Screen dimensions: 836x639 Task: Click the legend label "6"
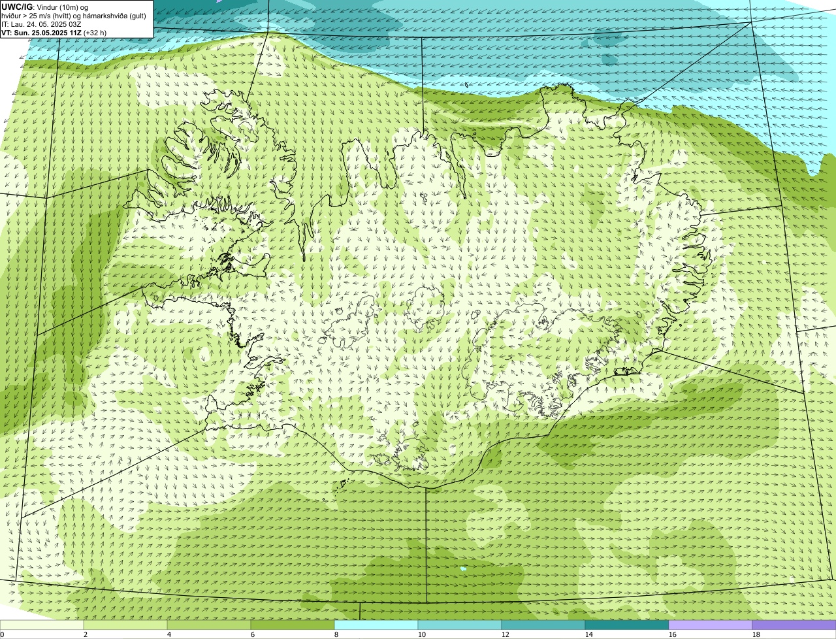[x=253, y=634]
